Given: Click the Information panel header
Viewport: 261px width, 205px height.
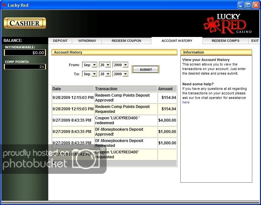Looking at the screenshot, I should point(216,52).
